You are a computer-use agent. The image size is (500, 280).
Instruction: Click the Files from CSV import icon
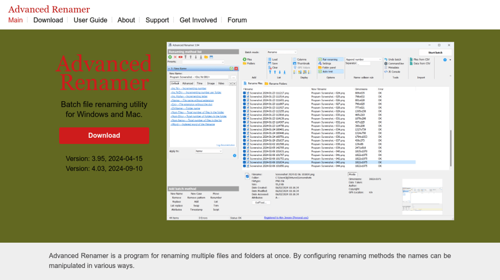coord(411,60)
